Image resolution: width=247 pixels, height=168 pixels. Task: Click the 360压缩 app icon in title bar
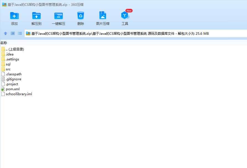tap(4, 5)
